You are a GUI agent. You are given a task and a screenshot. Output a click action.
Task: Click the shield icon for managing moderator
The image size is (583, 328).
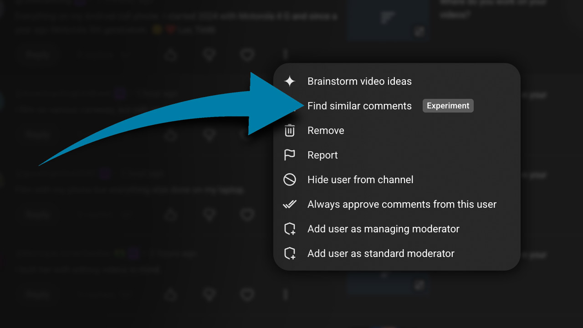[x=290, y=229]
